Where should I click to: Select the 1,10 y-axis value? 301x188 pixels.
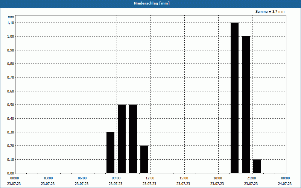tap(11, 23)
